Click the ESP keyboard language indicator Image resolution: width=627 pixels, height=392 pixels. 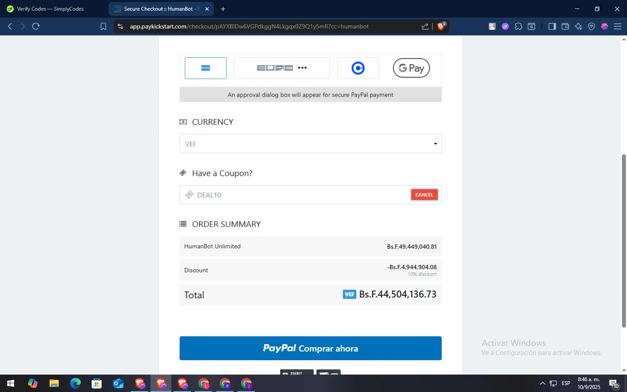click(566, 383)
